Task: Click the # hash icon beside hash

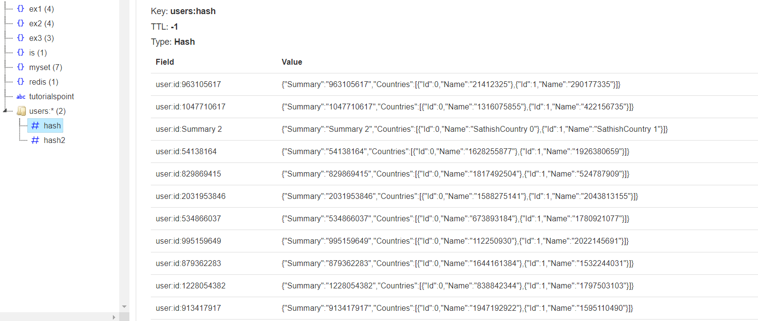Action: (x=35, y=125)
